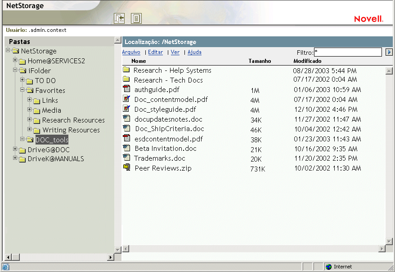Apply filter with the arrow button

(x=389, y=52)
